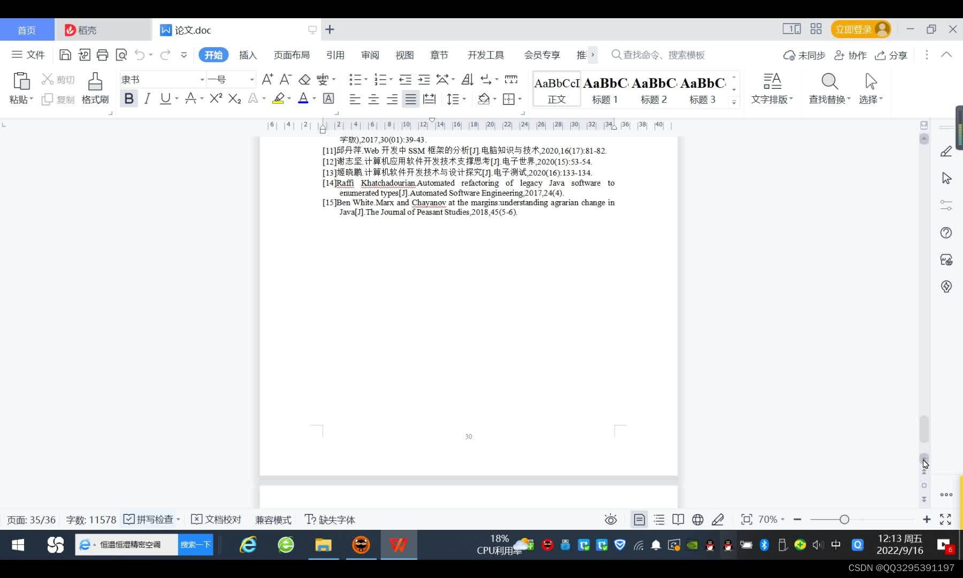Viewport: 963px width, 578px height.
Task: Click the Save icon in quick access toolbar
Action: coord(65,55)
